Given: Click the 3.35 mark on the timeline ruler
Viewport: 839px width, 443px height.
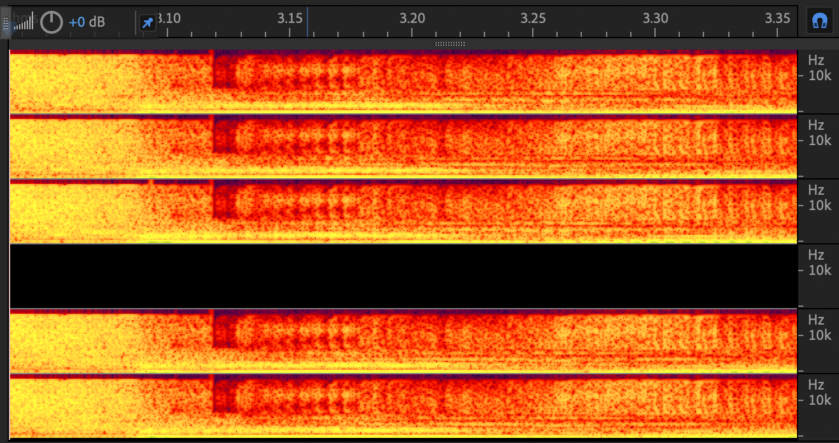Looking at the screenshot, I should click(777, 18).
